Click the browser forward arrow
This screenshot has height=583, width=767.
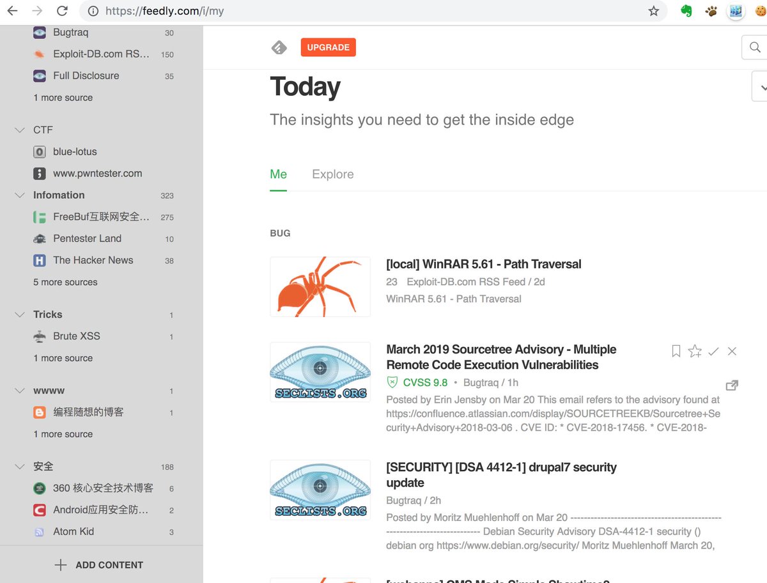tap(37, 11)
